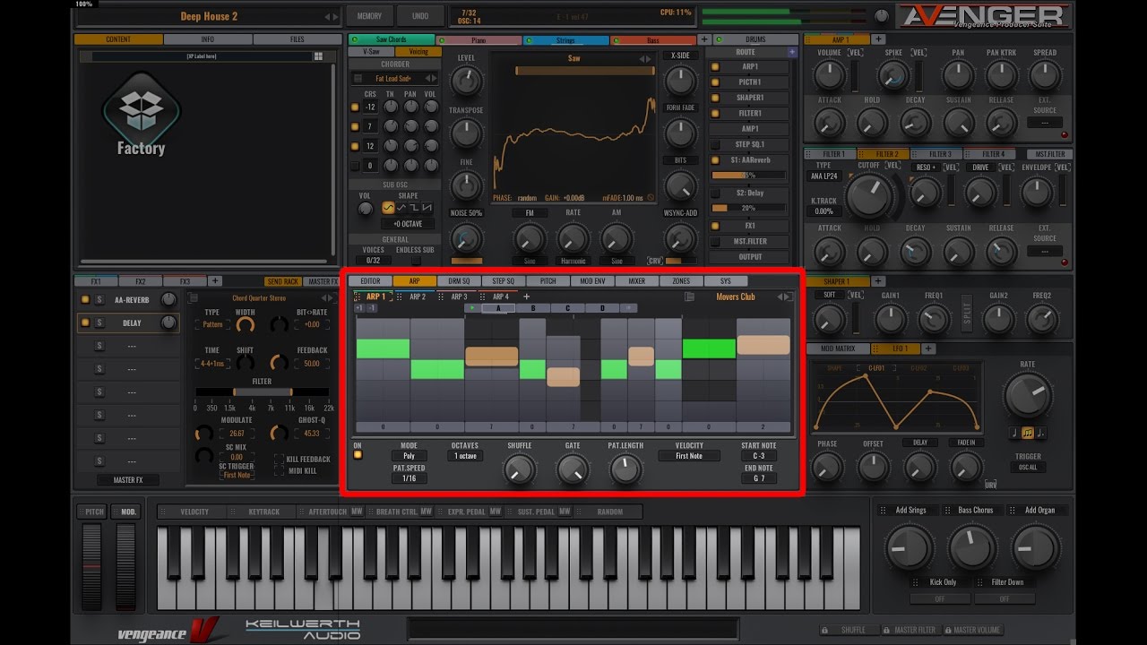Toggle FILTER1 in the route chain
Screen dimensions: 1147x645
715,113
